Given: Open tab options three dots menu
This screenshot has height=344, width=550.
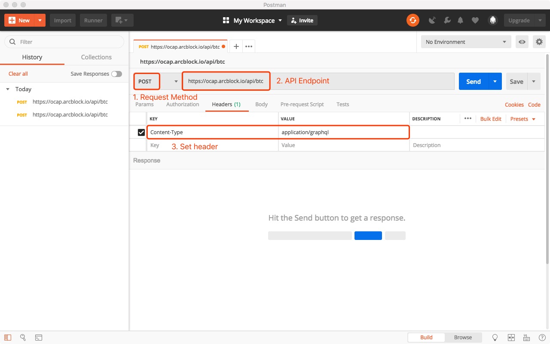Looking at the screenshot, I should coord(248,46).
